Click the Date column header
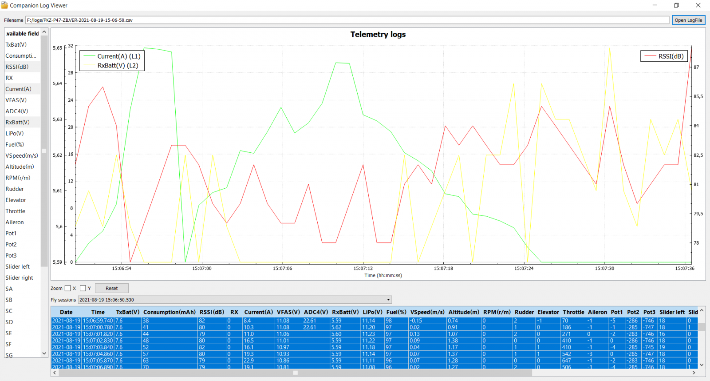 tap(66, 312)
